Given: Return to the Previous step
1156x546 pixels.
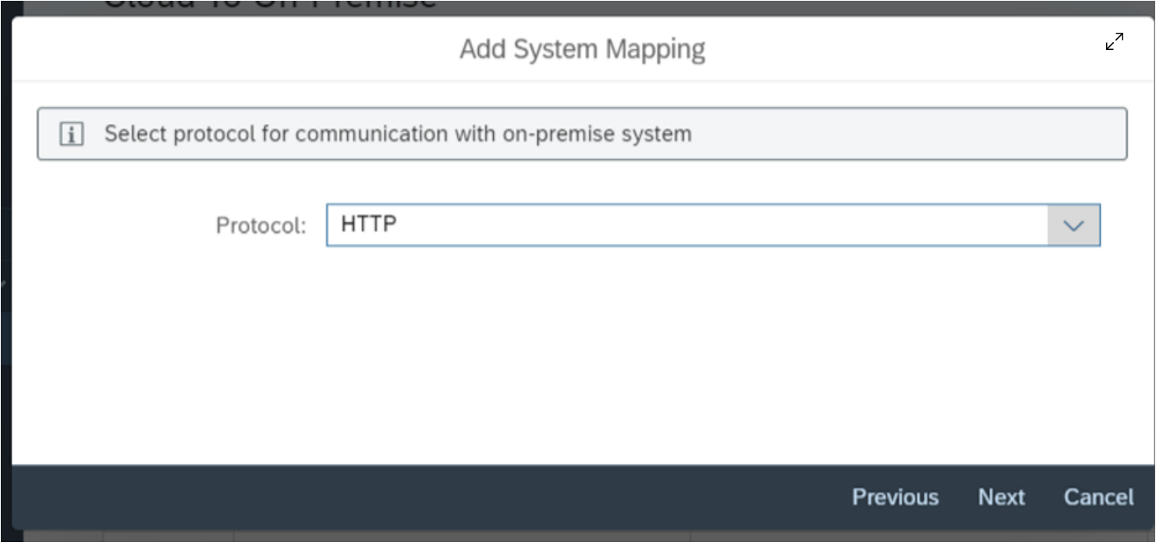Looking at the screenshot, I should (895, 497).
